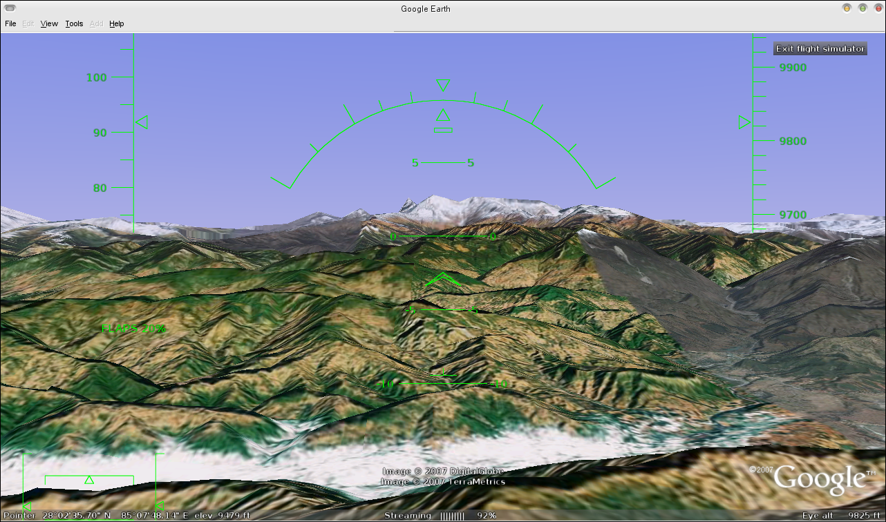Click the Exit flight simulator button
Screen dimensions: 886x522
(x=820, y=48)
